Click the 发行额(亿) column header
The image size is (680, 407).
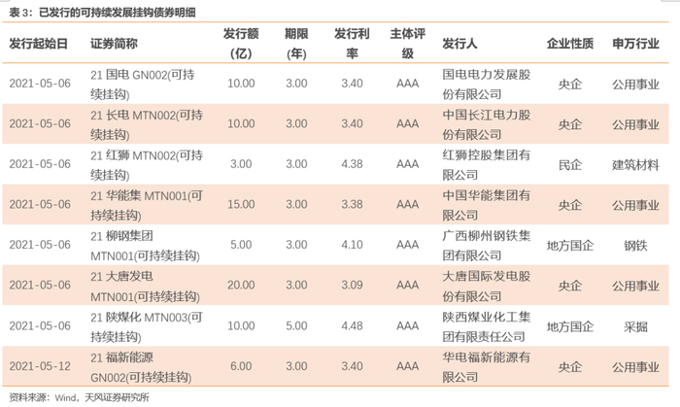241,44
